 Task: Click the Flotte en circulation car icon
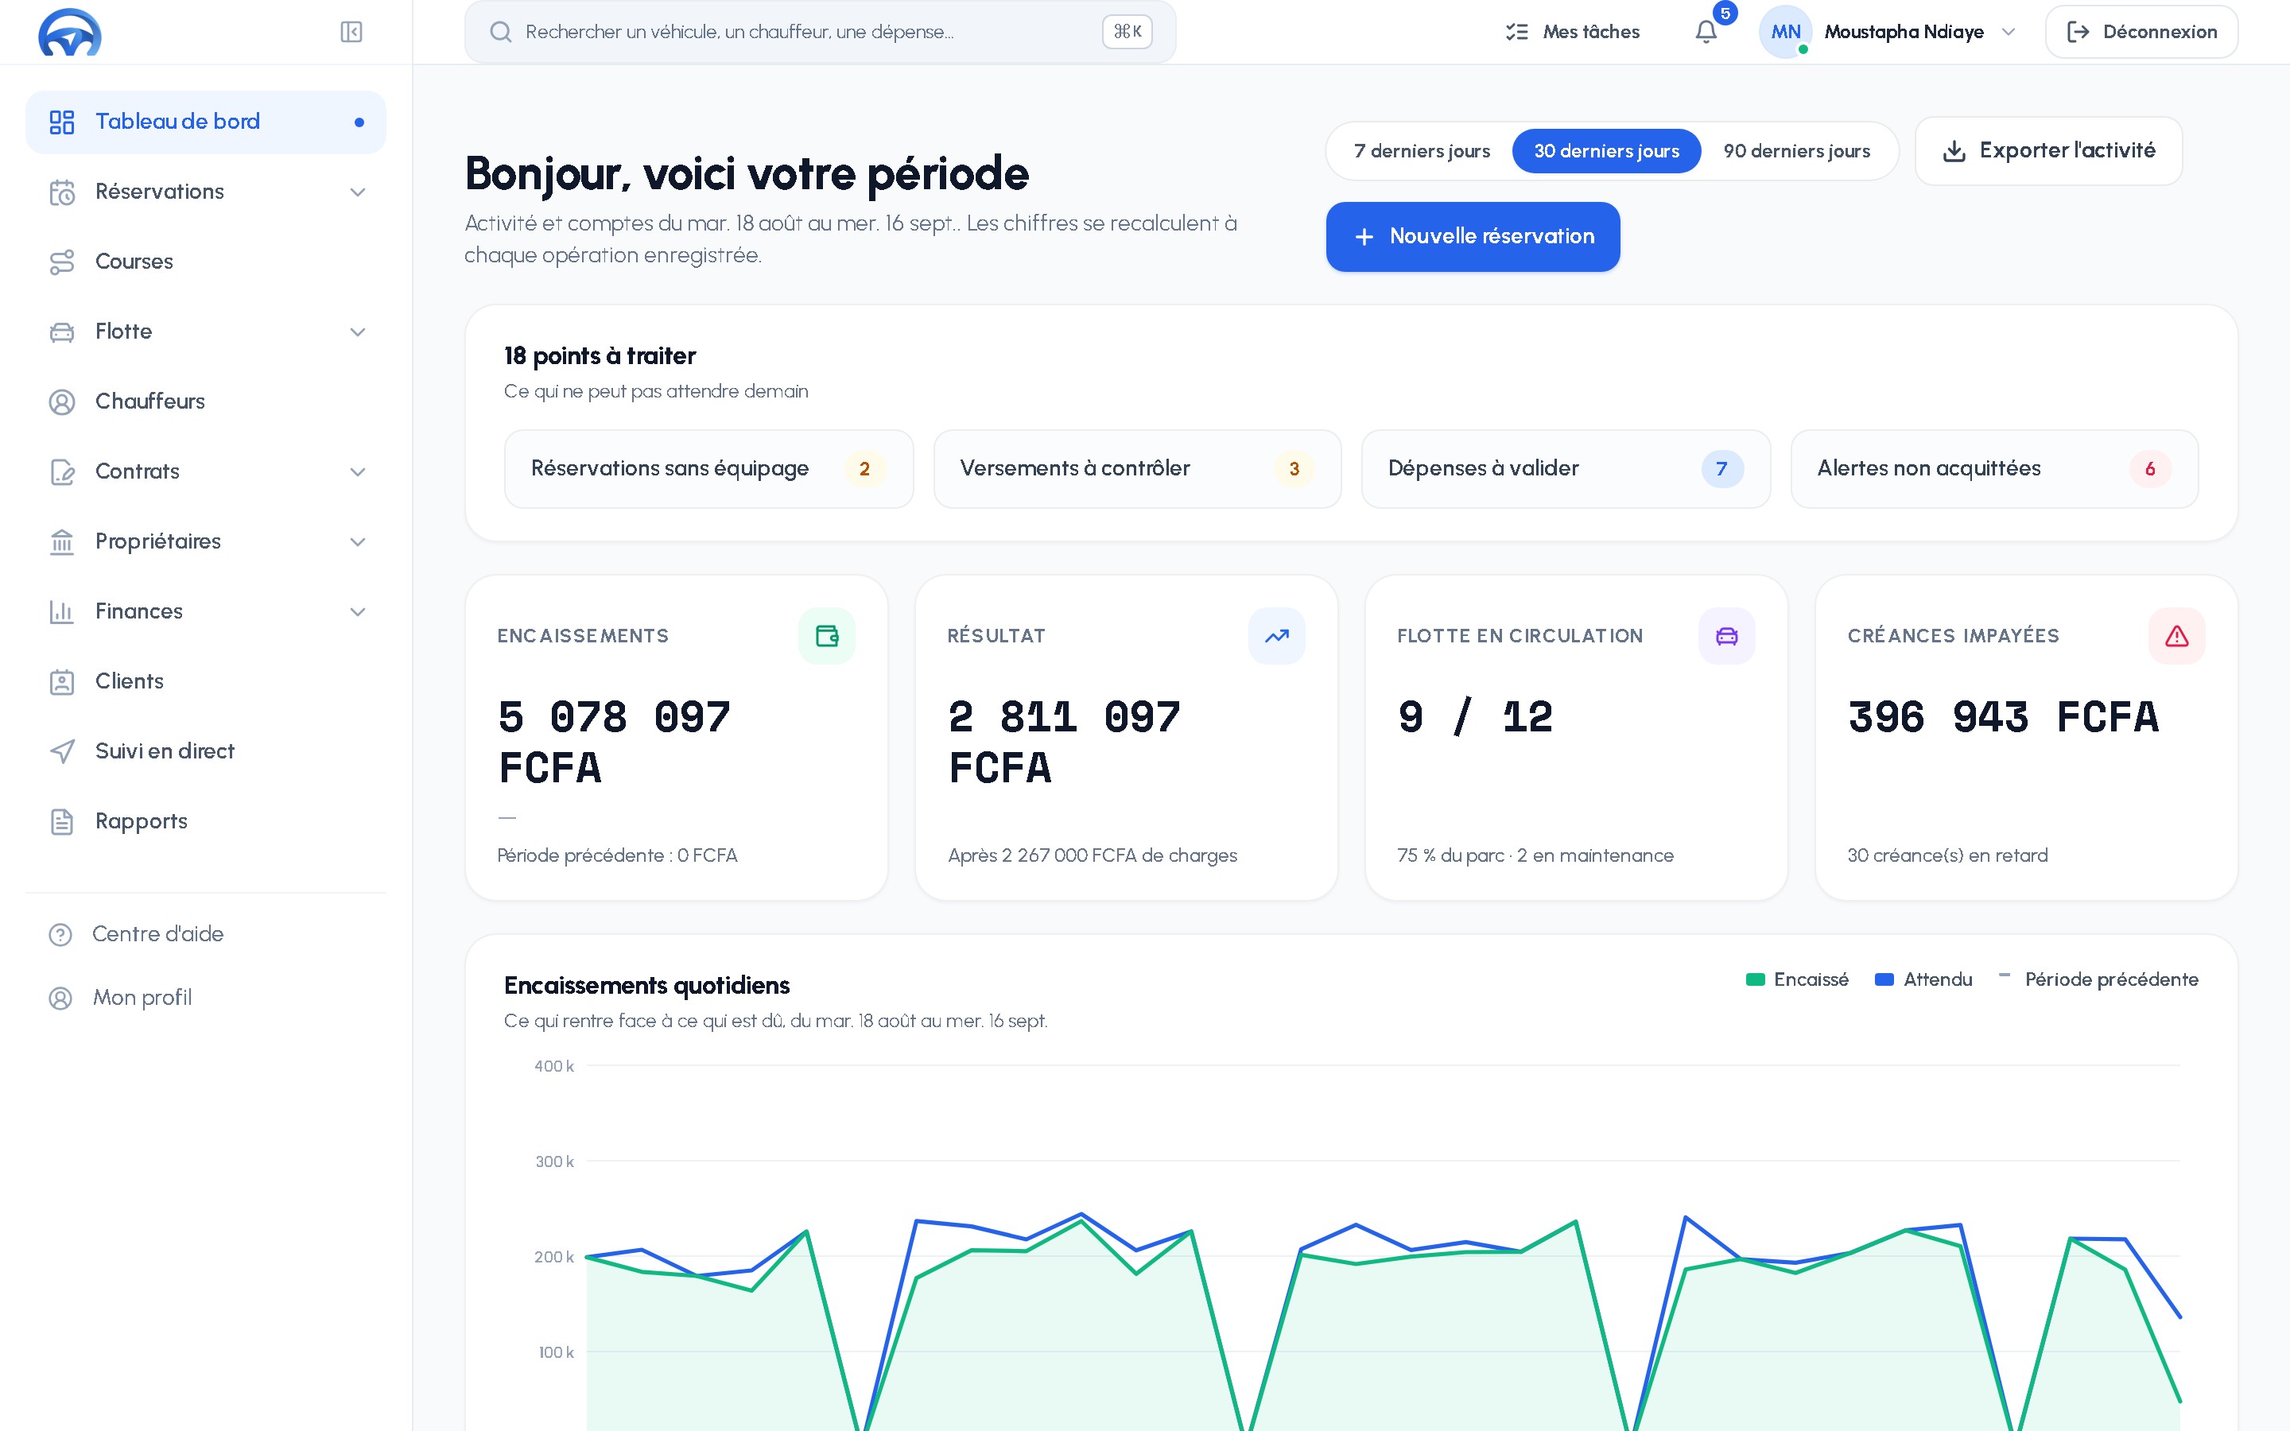point(1727,636)
